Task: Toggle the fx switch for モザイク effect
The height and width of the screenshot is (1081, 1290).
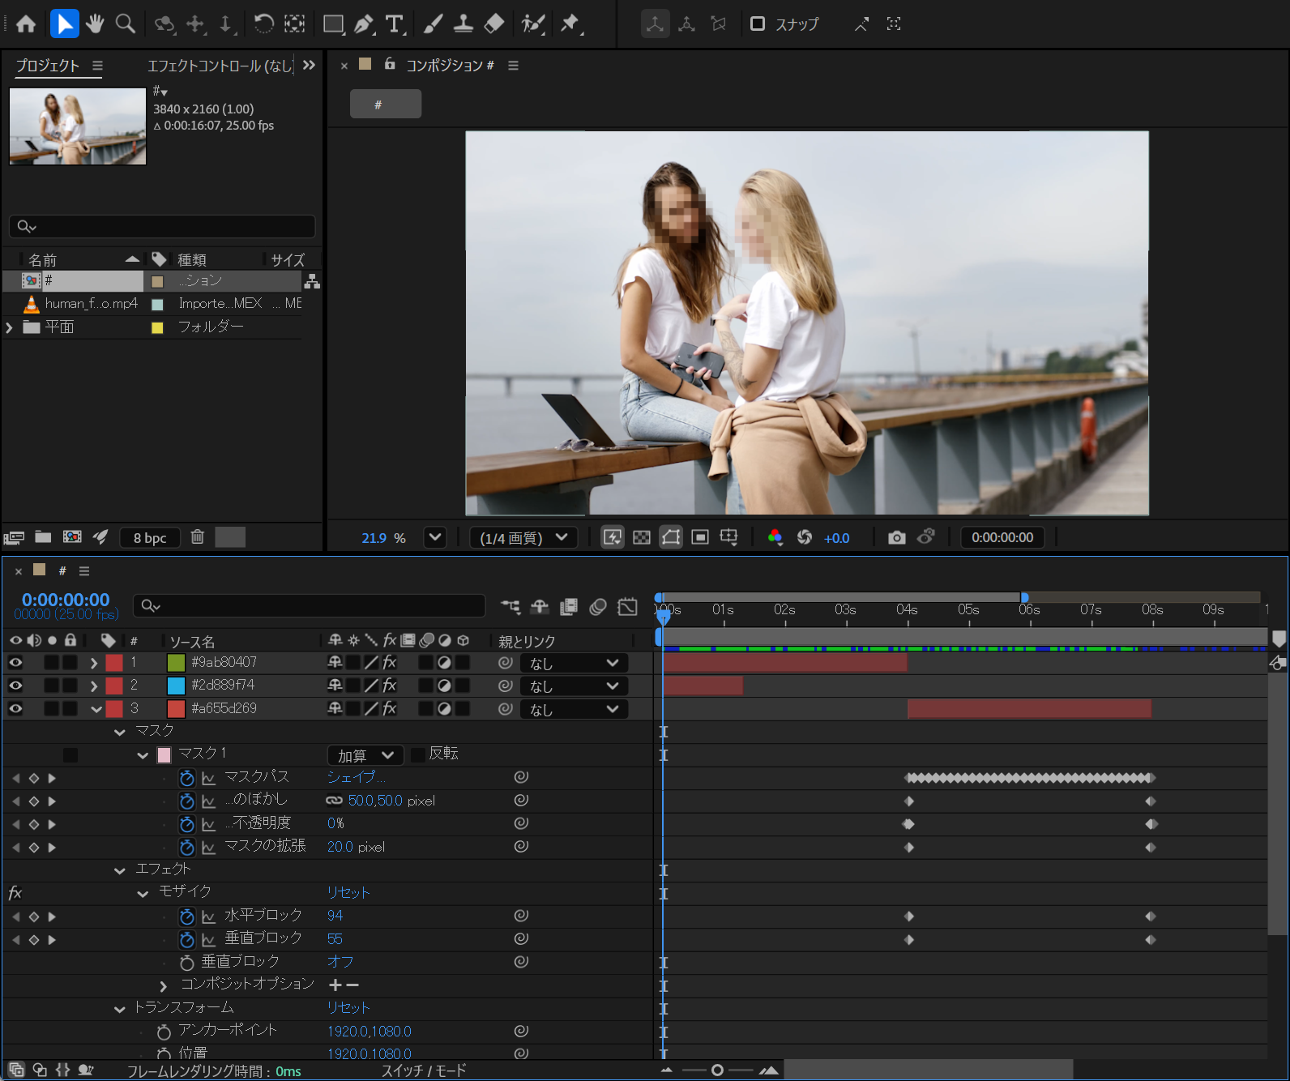Action: tap(15, 893)
